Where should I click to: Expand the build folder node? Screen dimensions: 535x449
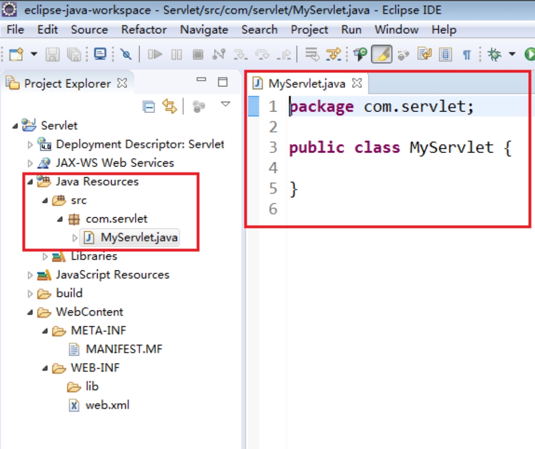pos(30,294)
